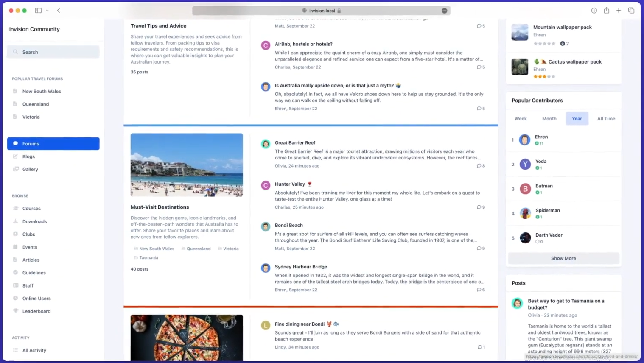Open Gallery from the sidebar
The height and width of the screenshot is (363, 644).
(30, 169)
